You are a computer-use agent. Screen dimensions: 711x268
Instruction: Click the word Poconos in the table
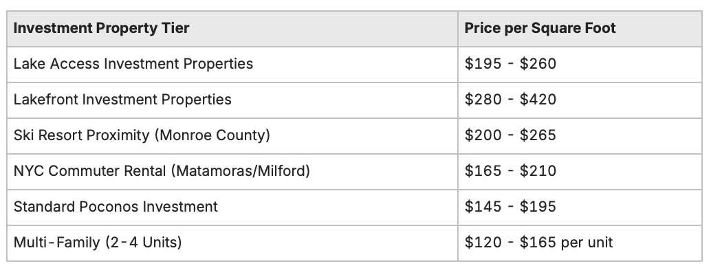(x=109, y=207)
